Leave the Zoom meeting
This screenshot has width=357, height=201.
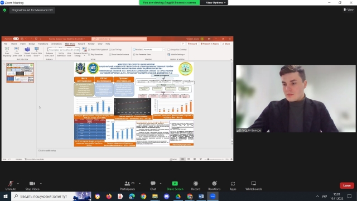347,185
